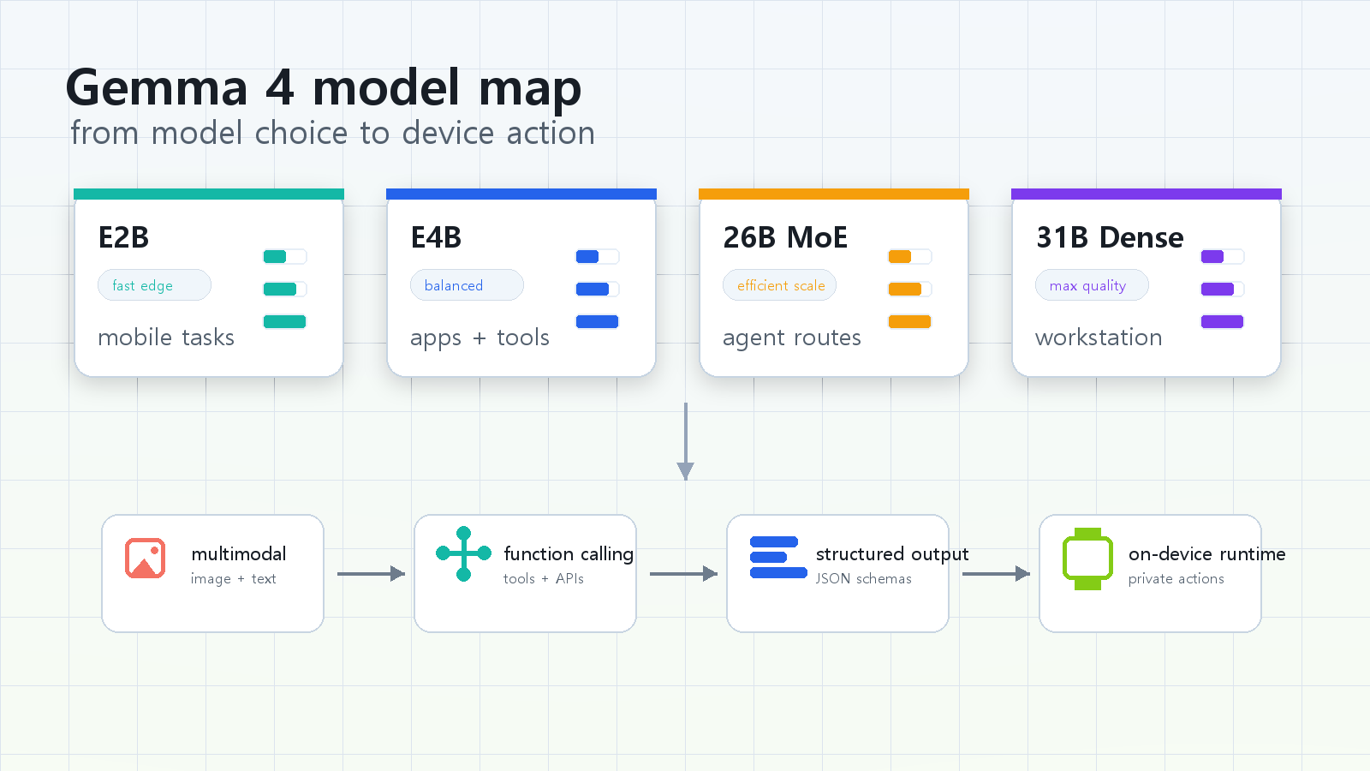
Task: Click the multimodal image icon
Action: pos(145,558)
